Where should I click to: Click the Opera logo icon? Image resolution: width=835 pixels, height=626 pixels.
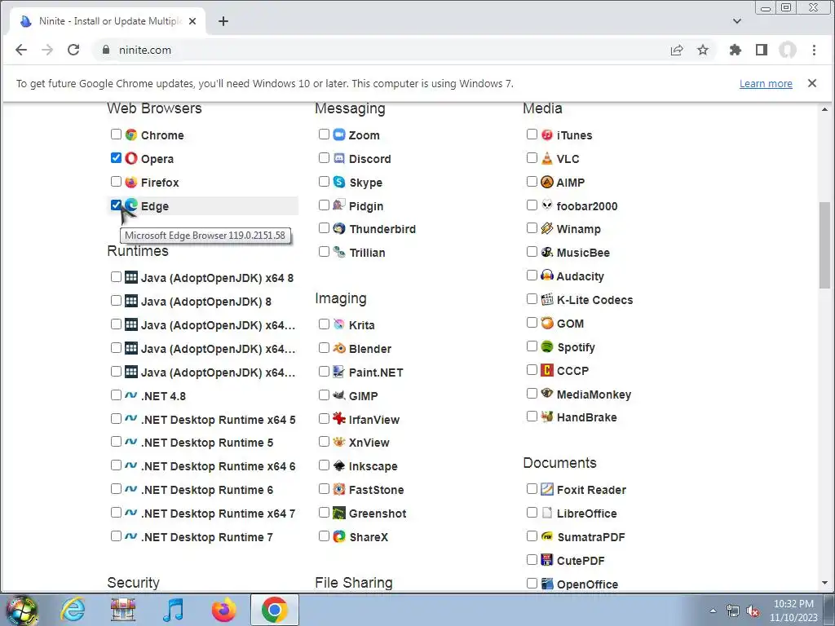point(131,158)
